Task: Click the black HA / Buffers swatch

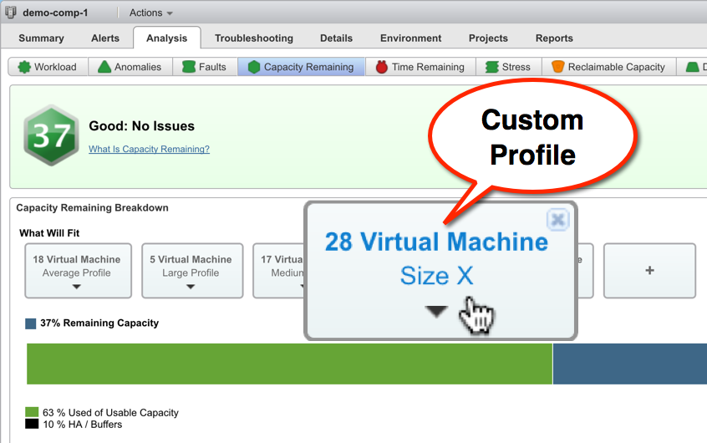Action: click(x=32, y=424)
